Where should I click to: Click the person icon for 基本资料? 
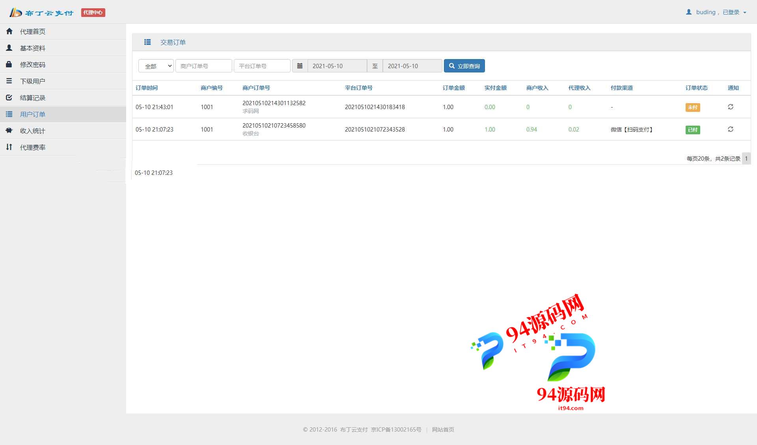tap(9, 48)
